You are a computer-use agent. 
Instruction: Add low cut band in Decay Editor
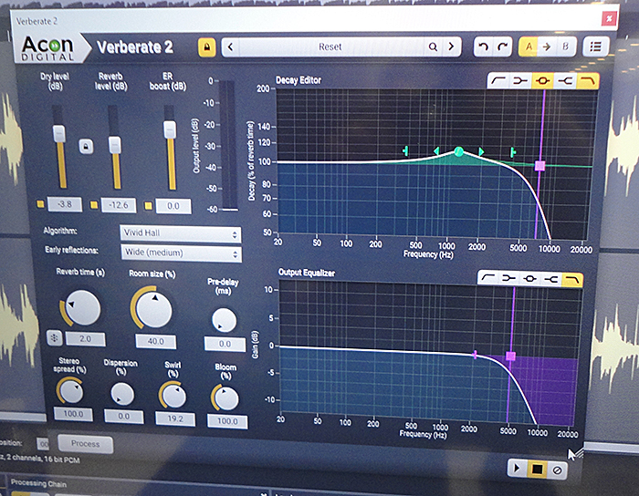[498, 80]
